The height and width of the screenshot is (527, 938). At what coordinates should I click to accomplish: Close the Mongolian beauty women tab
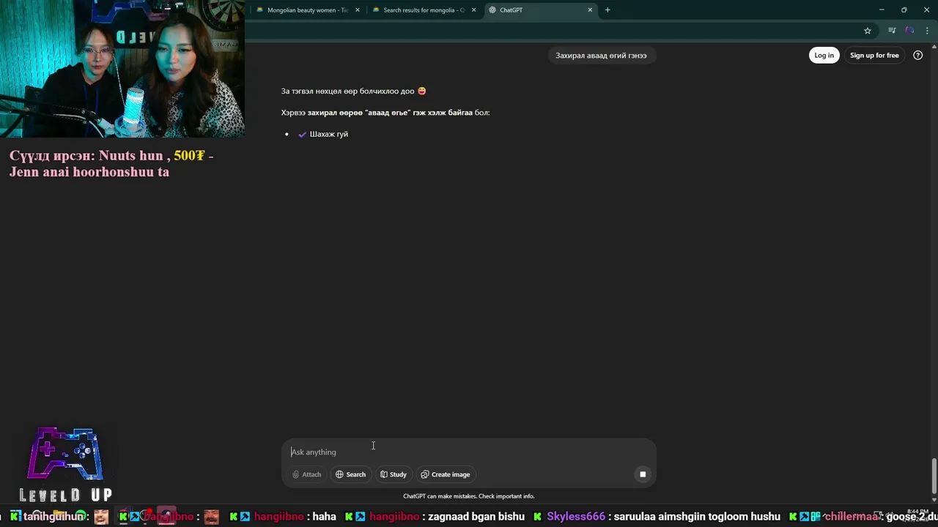358,10
